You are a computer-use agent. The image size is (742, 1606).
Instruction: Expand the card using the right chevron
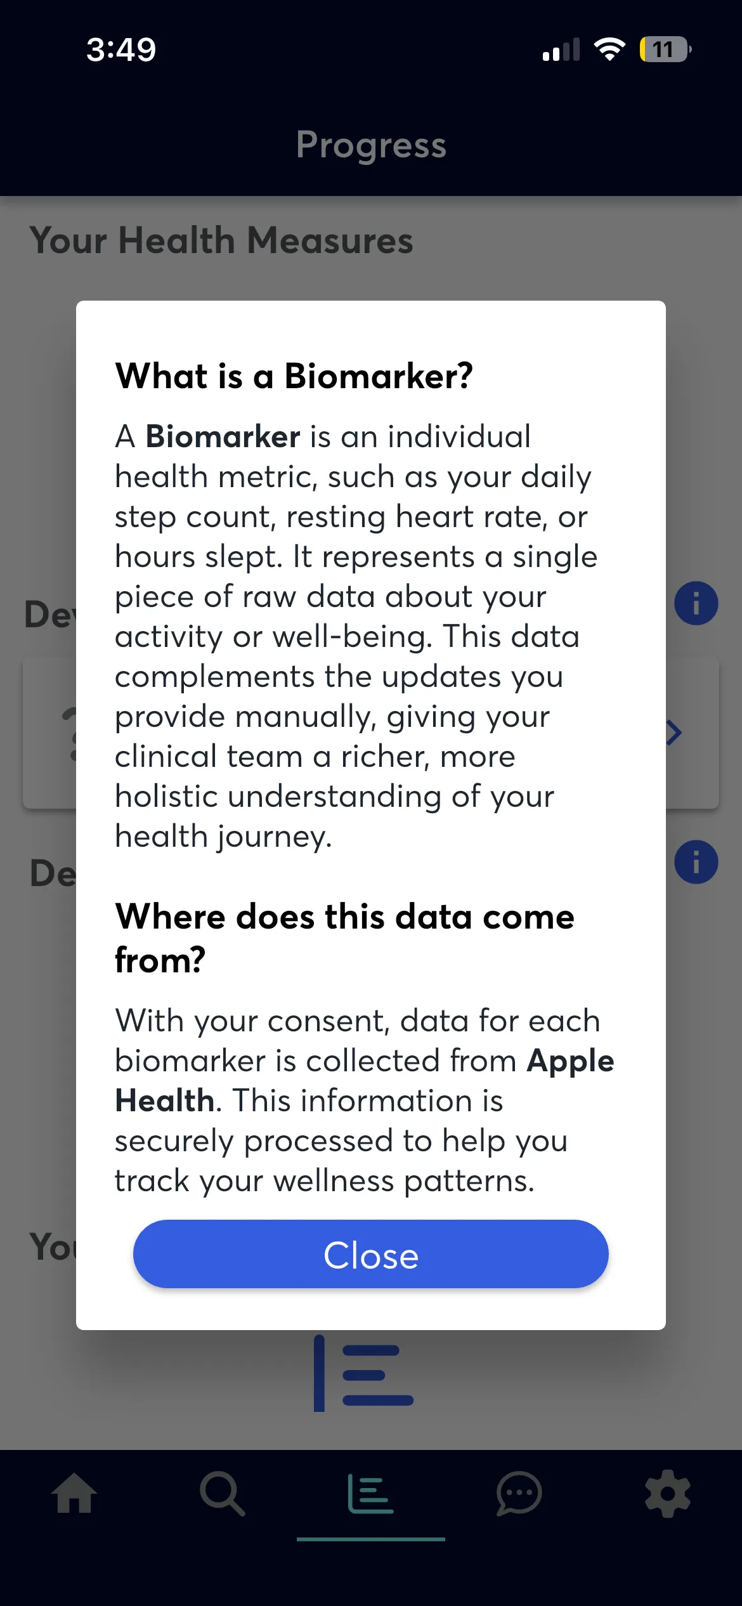coord(675,733)
